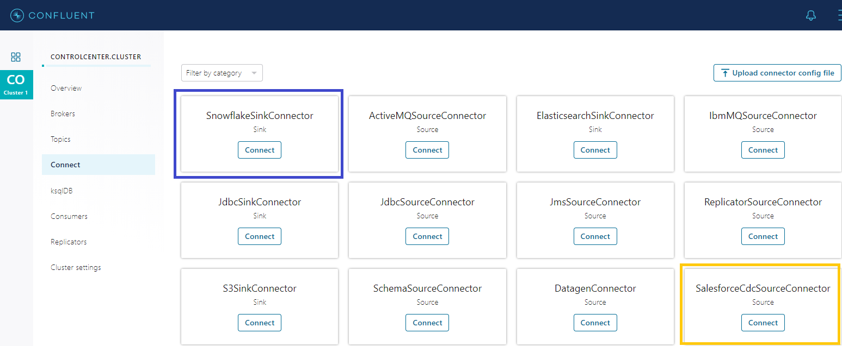Open the ksqlDB section
This screenshot has height=346, width=842.
[62, 191]
